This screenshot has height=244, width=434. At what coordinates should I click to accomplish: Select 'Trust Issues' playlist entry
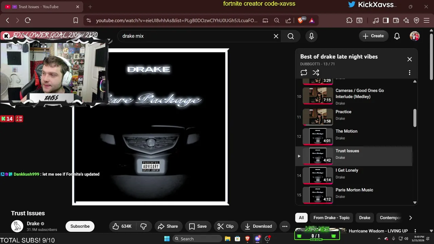coord(354,156)
